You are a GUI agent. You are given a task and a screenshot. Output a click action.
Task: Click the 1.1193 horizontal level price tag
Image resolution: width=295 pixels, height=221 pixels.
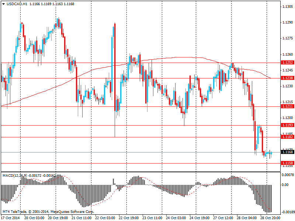tap(287, 125)
